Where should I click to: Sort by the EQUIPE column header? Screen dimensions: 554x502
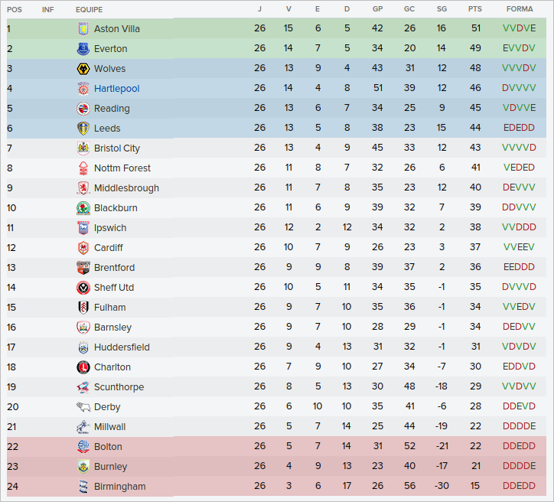(90, 9)
